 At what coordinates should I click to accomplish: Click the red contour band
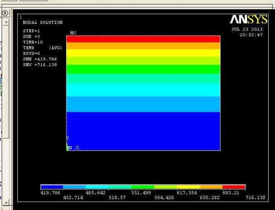click(143, 39)
